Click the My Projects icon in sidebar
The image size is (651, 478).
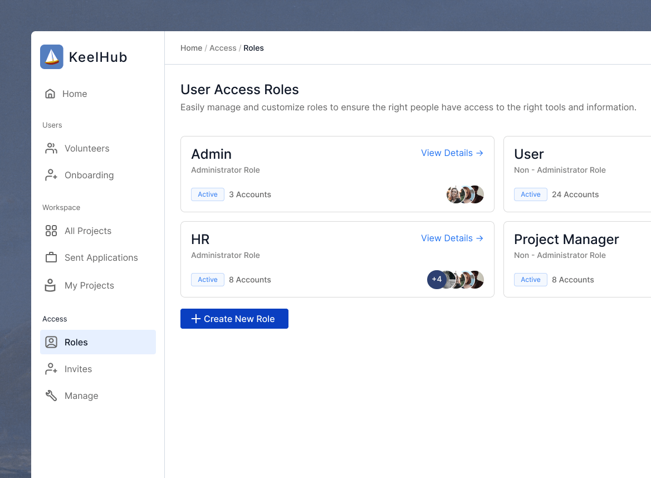(x=51, y=285)
